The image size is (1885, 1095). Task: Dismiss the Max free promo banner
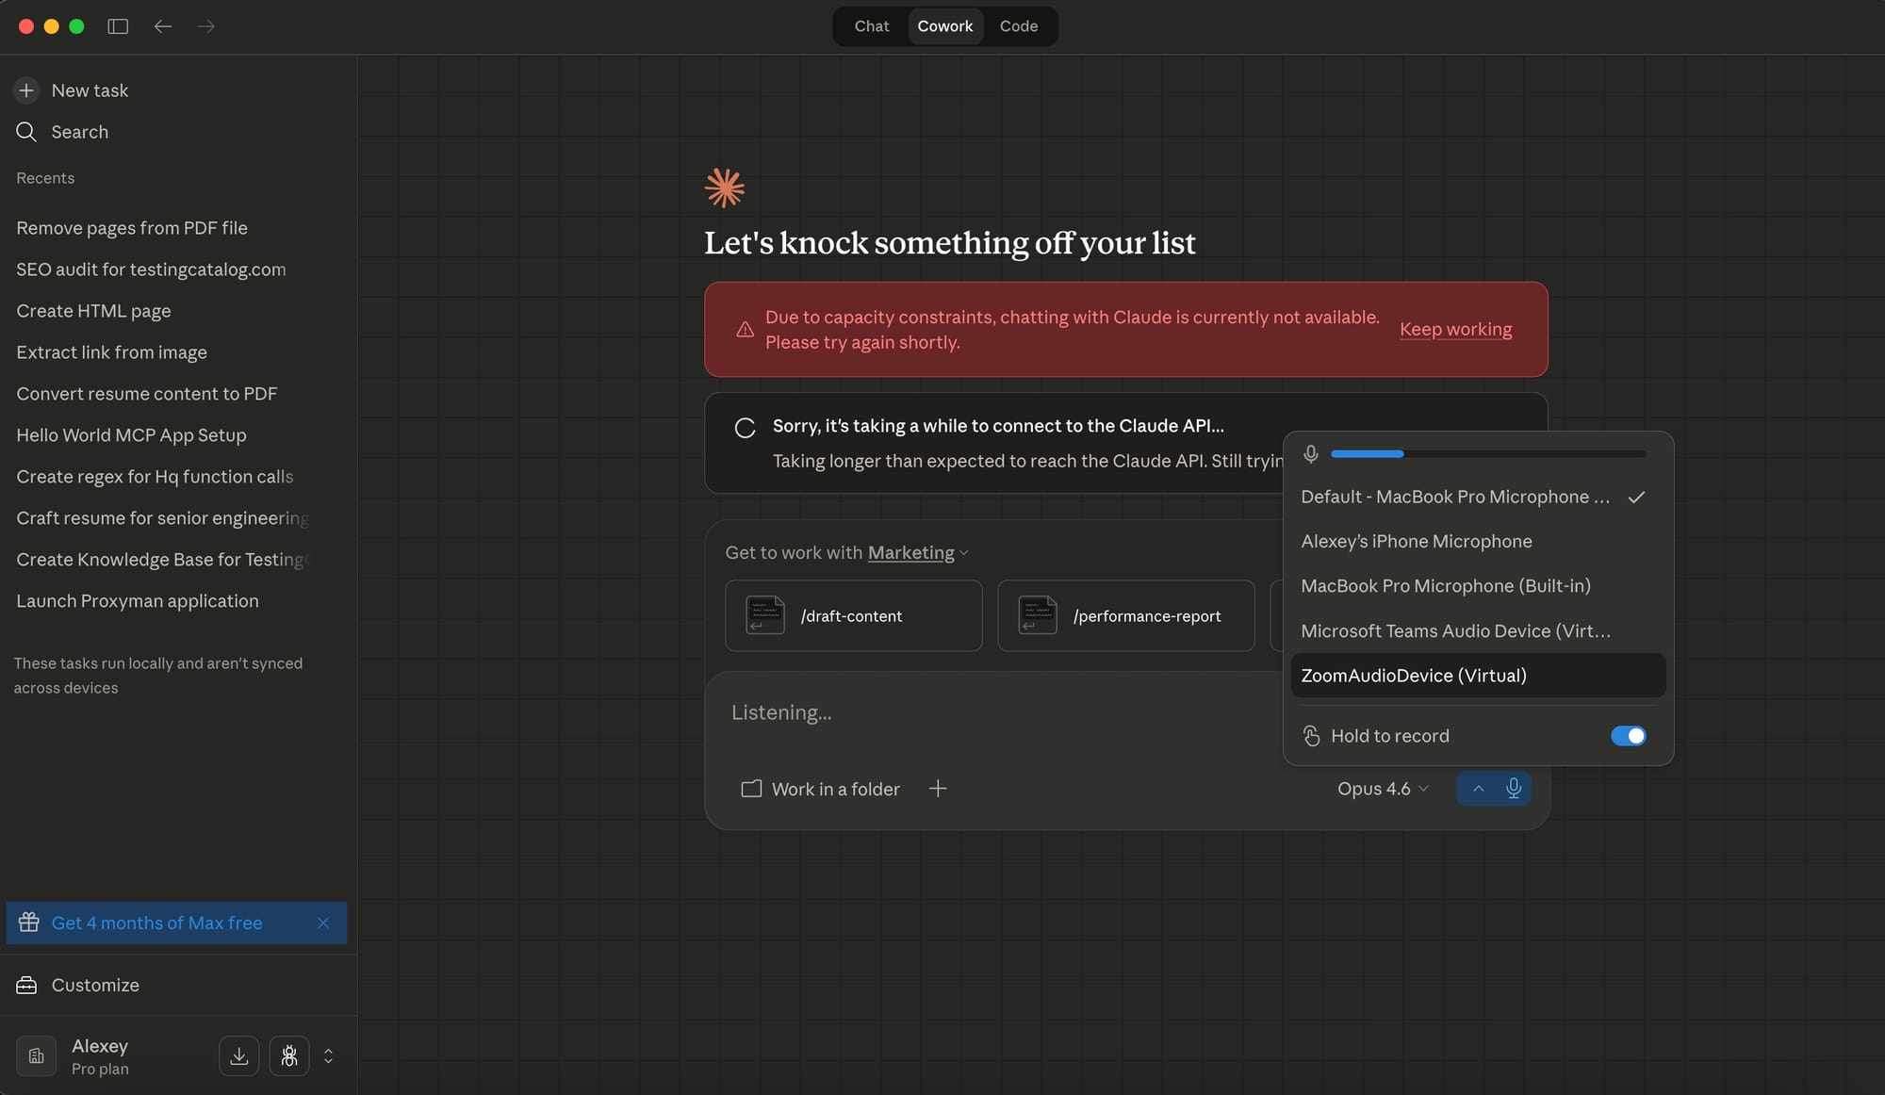tap(323, 923)
